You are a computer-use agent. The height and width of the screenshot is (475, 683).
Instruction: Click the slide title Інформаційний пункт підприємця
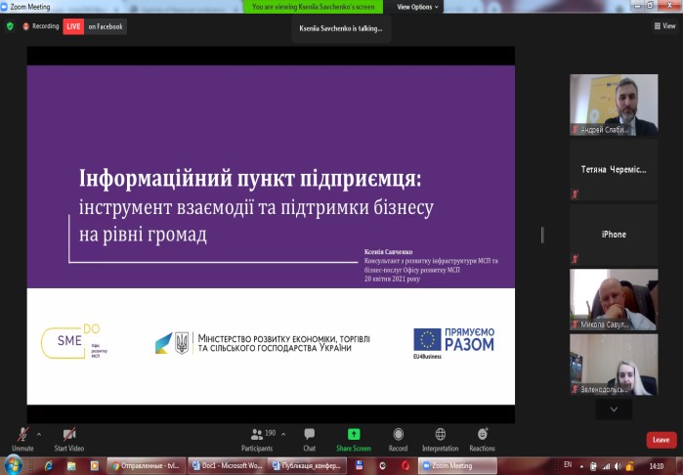click(x=250, y=179)
